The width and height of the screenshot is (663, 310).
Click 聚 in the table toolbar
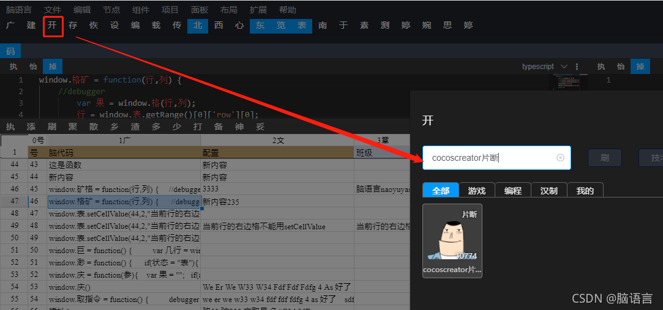click(x=73, y=127)
